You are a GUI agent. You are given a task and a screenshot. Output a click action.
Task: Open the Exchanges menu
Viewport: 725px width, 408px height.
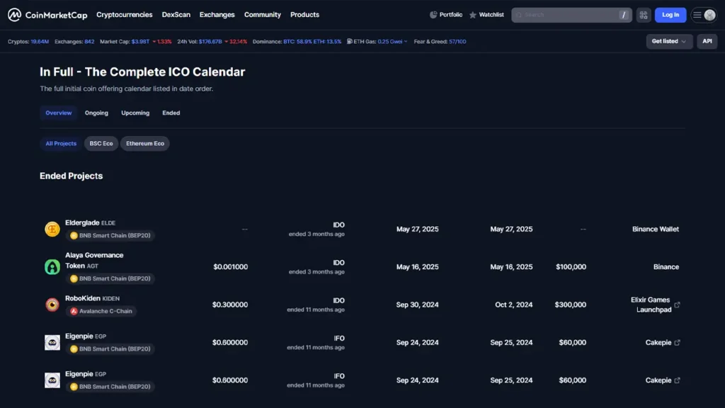[217, 15]
